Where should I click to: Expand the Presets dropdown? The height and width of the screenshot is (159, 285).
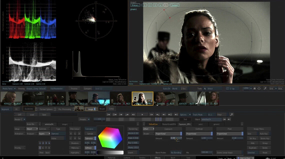coord(84,119)
